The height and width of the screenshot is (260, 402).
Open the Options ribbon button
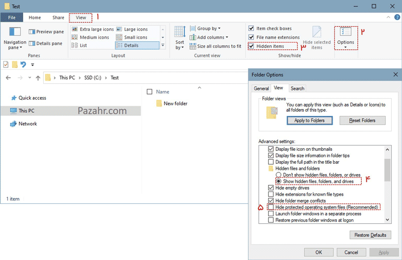(346, 38)
